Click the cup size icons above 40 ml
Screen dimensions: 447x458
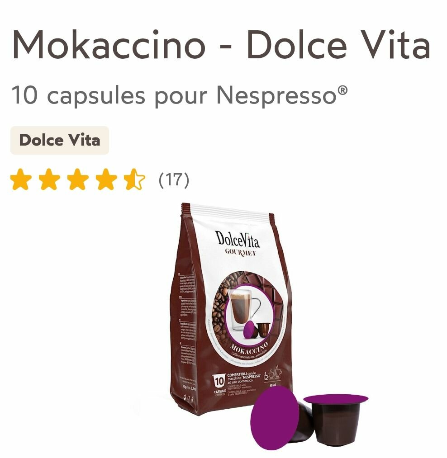272,372
